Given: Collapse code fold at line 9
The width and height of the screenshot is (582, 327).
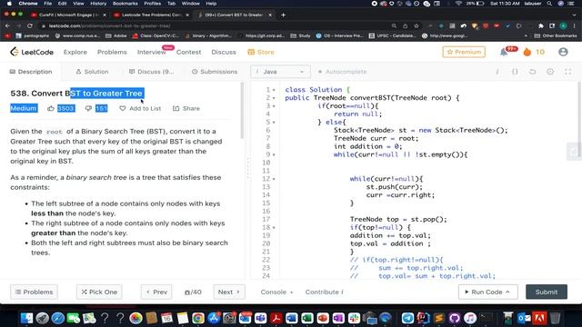Looking at the screenshot, I should [x=274, y=155].
